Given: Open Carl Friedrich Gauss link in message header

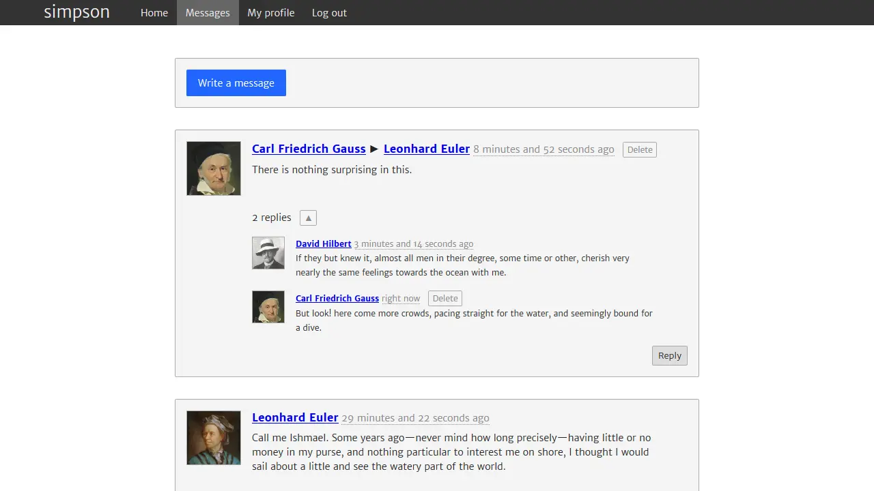Looking at the screenshot, I should pyautogui.click(x=309, y=149).
